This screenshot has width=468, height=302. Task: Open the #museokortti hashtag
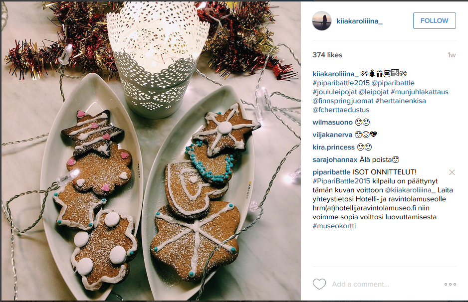tap(334, 226)
